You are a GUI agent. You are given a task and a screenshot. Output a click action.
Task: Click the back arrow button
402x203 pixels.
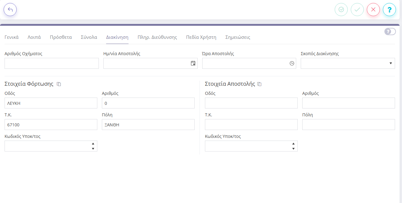pos(10,9)
